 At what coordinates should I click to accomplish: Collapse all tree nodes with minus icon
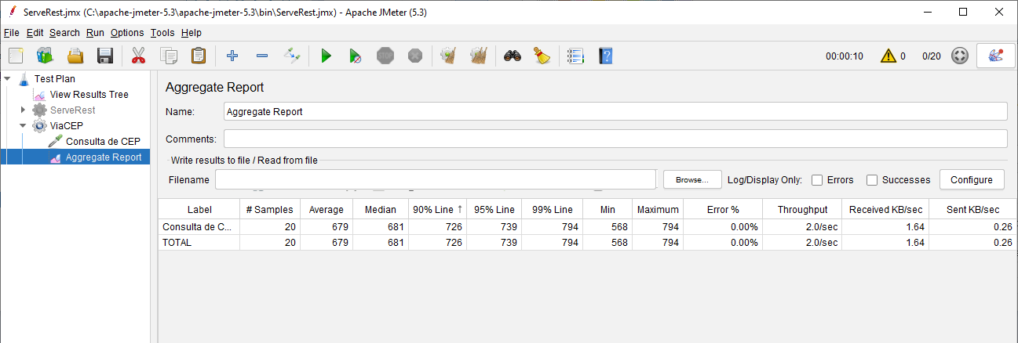(262, 56)
